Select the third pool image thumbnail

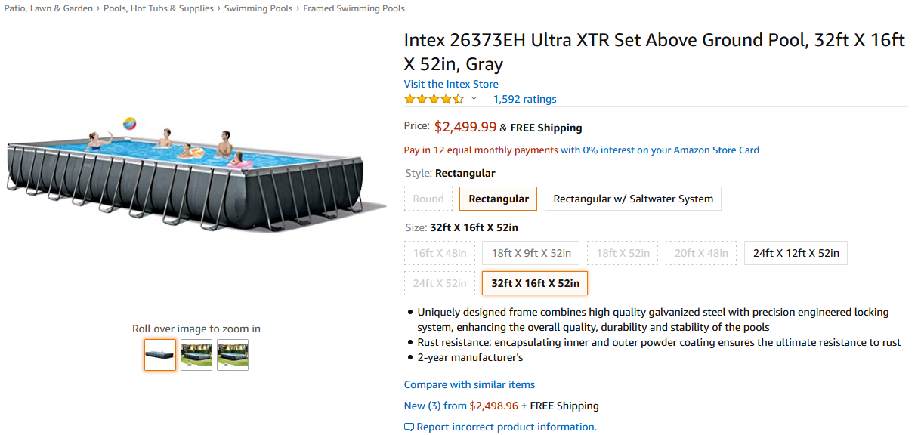[232, 354]
